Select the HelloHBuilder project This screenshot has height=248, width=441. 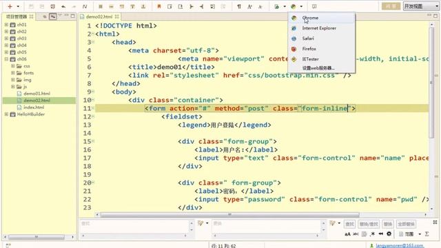(30, 114)
